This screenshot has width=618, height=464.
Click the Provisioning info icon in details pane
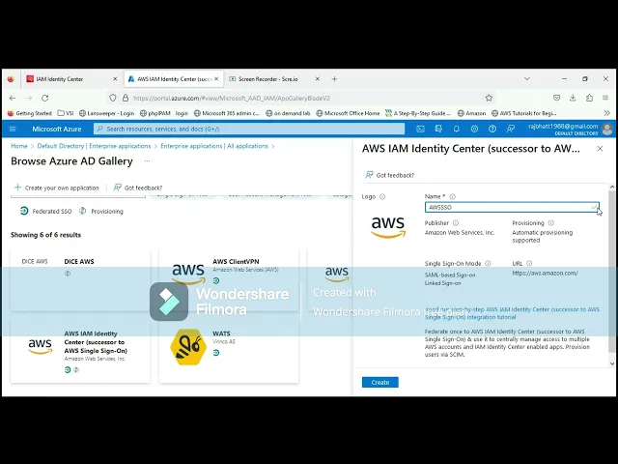tap(551, 223)
